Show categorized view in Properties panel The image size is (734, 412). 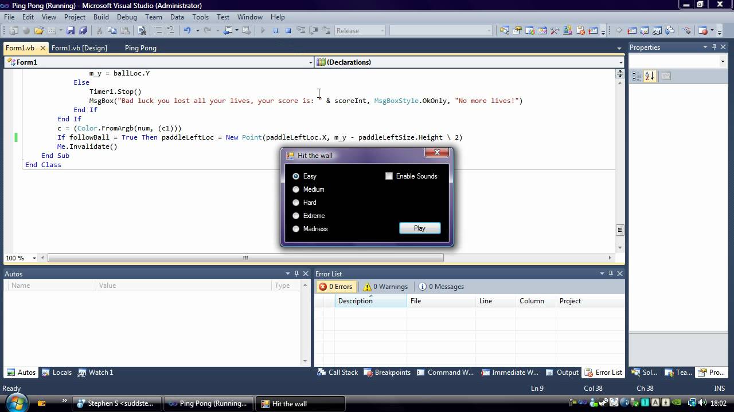(637, 76)
